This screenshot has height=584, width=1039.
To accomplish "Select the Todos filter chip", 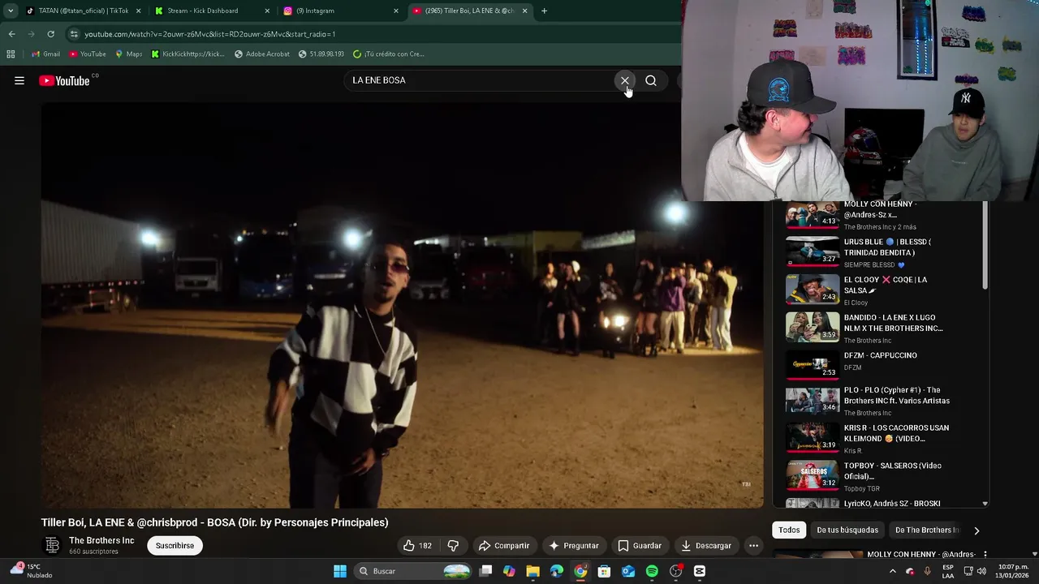I will coord(789,530).
